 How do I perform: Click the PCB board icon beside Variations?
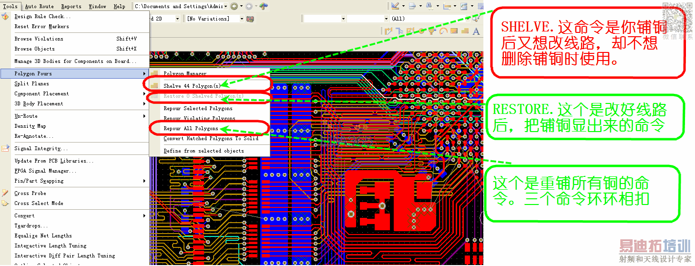click(249, 19)
